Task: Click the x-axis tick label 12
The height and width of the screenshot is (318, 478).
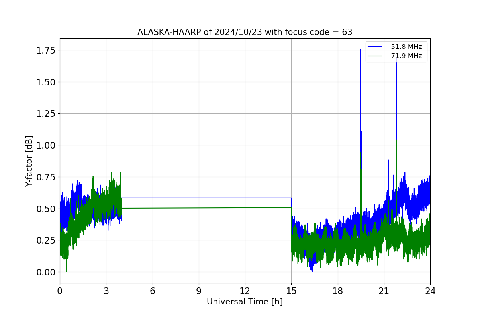Action: [x=245, y=291]
